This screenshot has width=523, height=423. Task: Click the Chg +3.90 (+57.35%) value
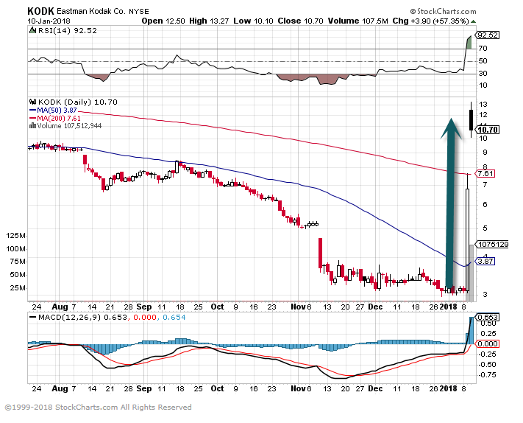(x=430, y=21)
